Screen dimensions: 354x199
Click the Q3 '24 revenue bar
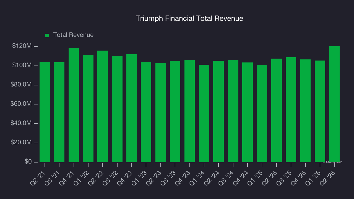click(x=233, y=111)
